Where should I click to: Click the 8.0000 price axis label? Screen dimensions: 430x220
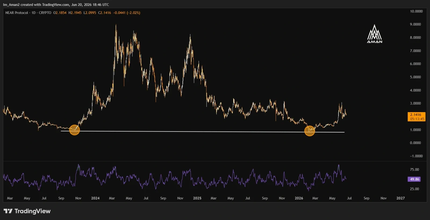point(415,38)
